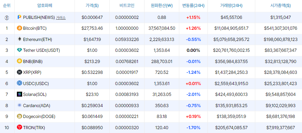The height and width of the screenshot is (133, 302).
Task: Open the 거래소 link next to PUBLISH
Action: click(61, 17)
